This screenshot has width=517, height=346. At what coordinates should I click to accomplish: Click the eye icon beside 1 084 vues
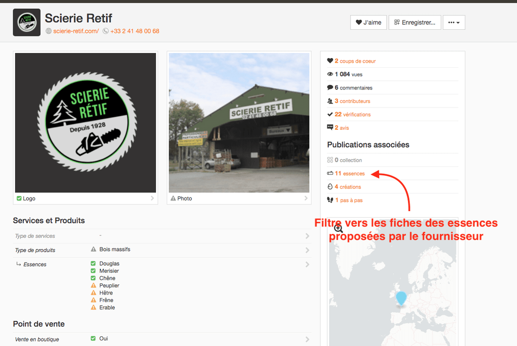pyautogui.click(x=330, y=74)
